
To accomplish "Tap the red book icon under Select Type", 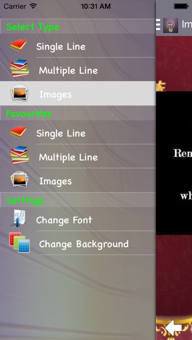I will point(18,45).
